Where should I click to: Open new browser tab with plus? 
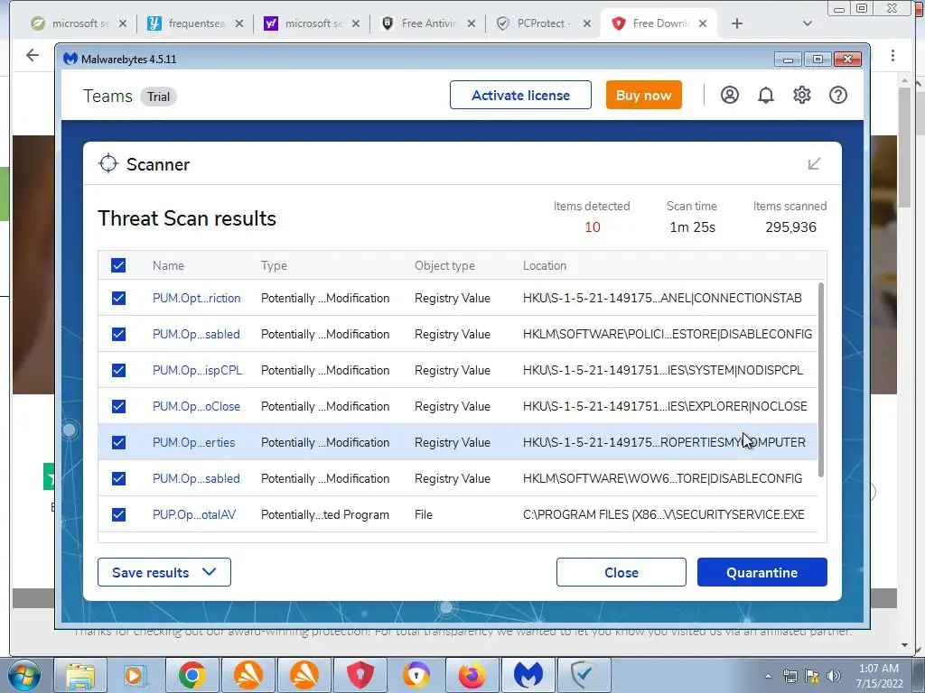[737, 23]
